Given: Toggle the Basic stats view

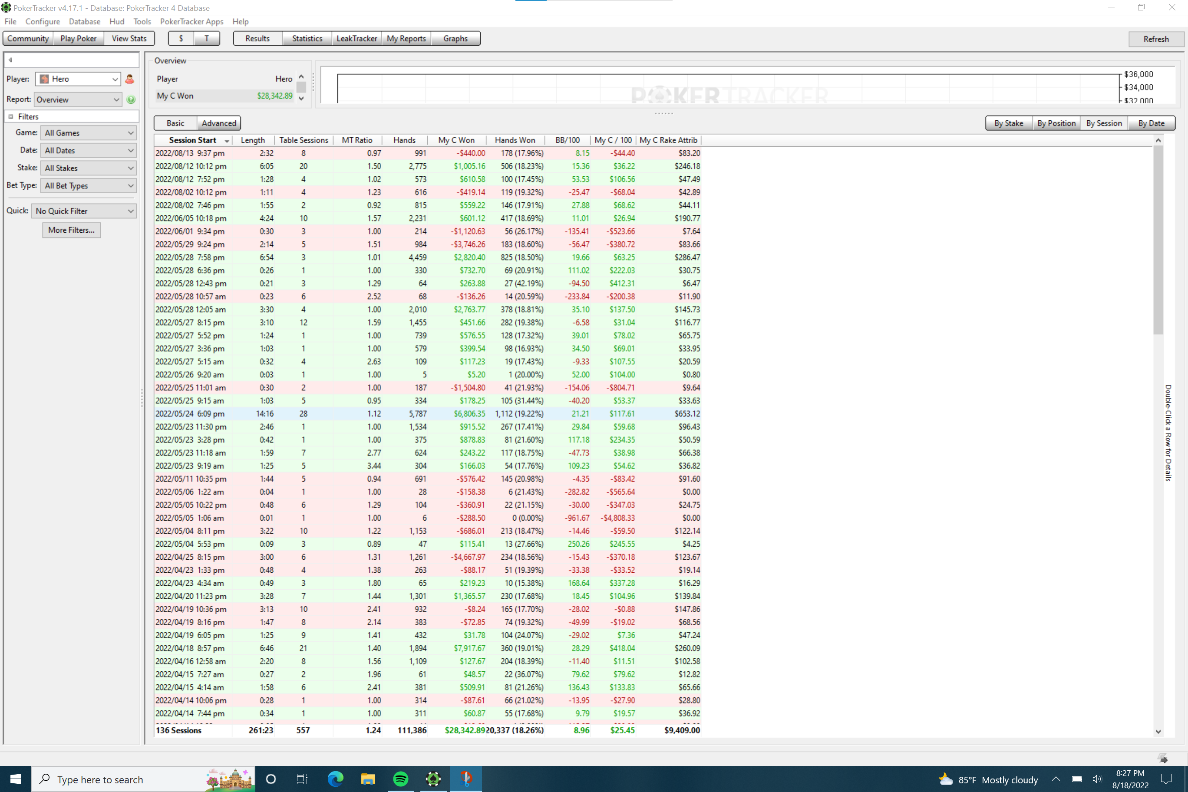Looking at the screenshot, I should (x=175, y=123).
